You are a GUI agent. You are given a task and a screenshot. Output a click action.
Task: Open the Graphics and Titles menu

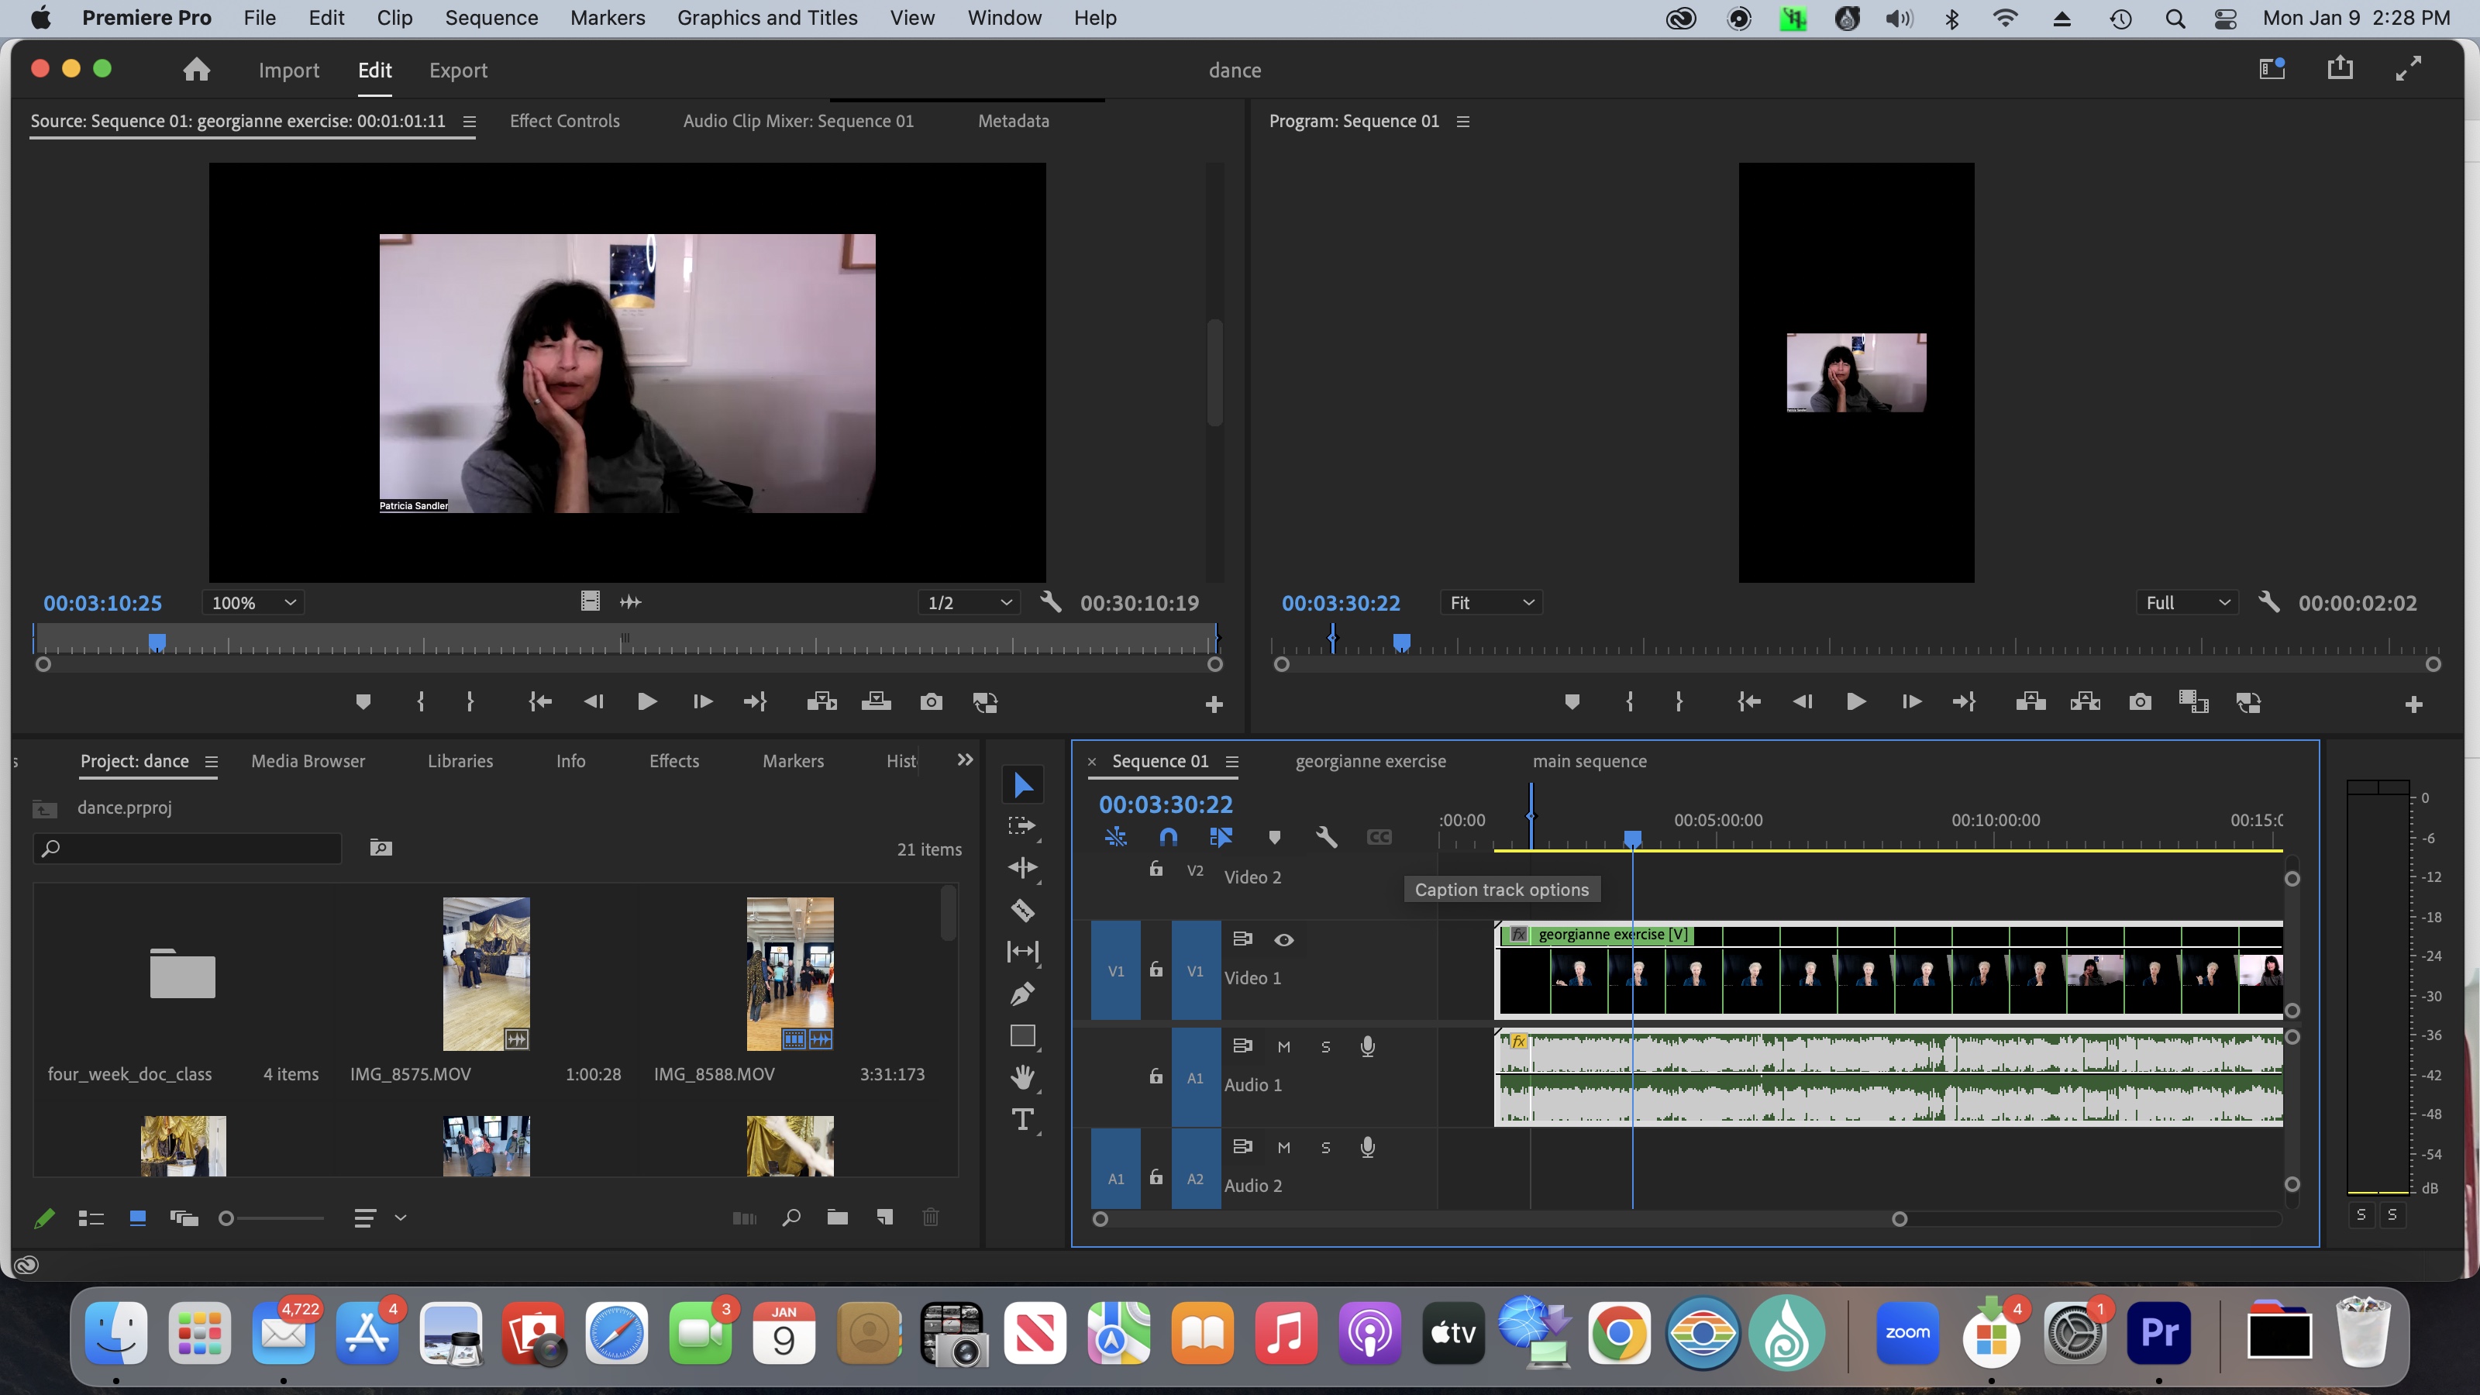click(x=767, y=17)
